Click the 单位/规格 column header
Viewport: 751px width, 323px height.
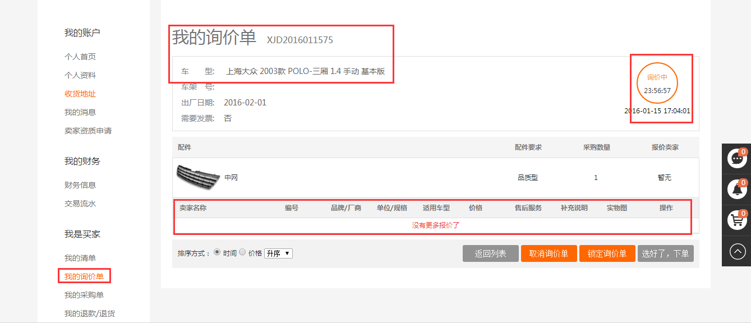point(392,207)
